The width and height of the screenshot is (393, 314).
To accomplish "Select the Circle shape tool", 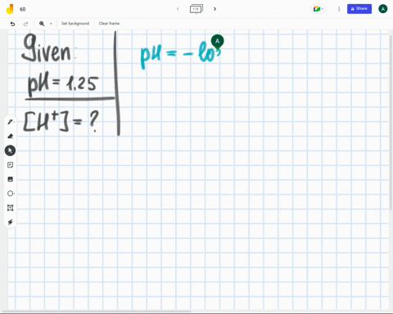I will pyautogui.click(x=11, y=194).
